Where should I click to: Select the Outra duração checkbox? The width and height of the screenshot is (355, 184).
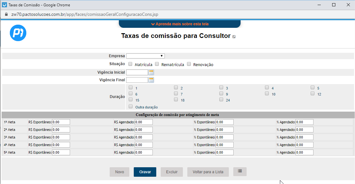tap(131, 107)
